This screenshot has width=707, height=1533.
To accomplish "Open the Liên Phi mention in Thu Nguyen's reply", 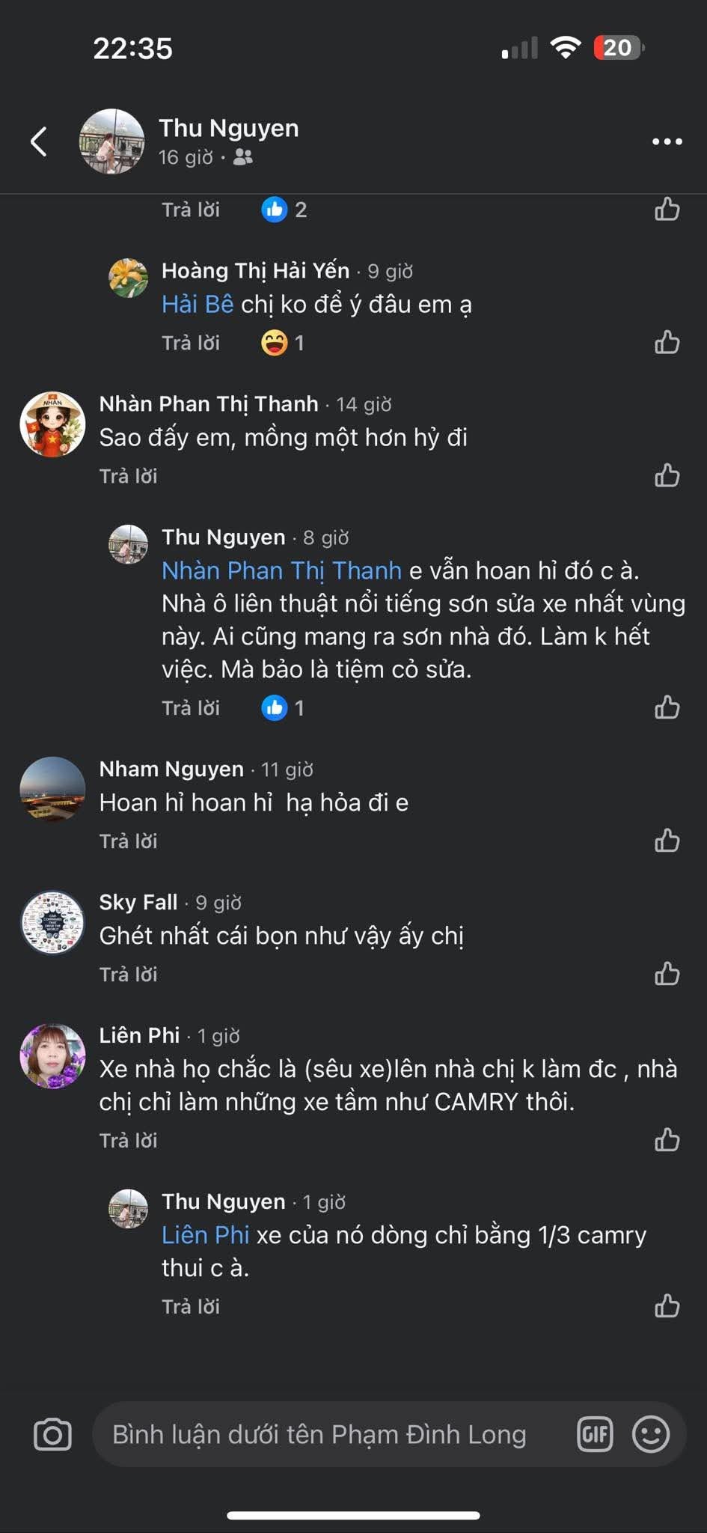I will tap(205, 1235).
